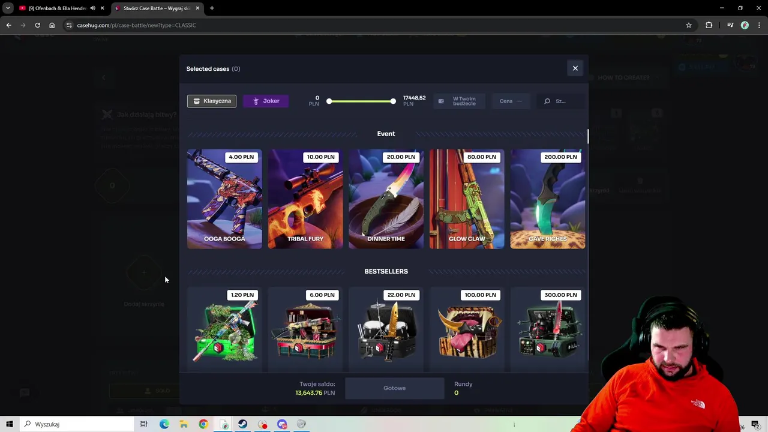The width and height of the screenshot is (768, 432).
Task: Select the Tribal Fury case
Action: 305,199
